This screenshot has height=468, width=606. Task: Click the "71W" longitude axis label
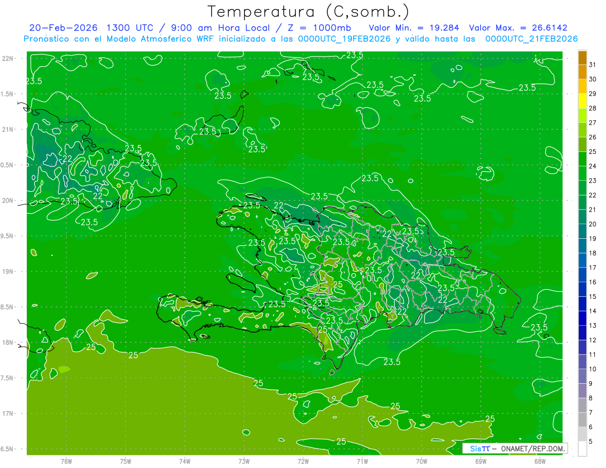[362, 462]
